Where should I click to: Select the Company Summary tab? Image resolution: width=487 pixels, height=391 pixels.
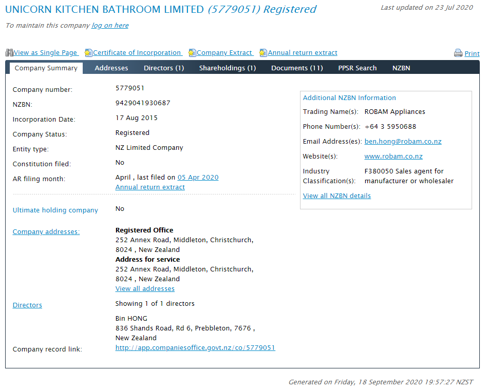click(x=46, y=68)
